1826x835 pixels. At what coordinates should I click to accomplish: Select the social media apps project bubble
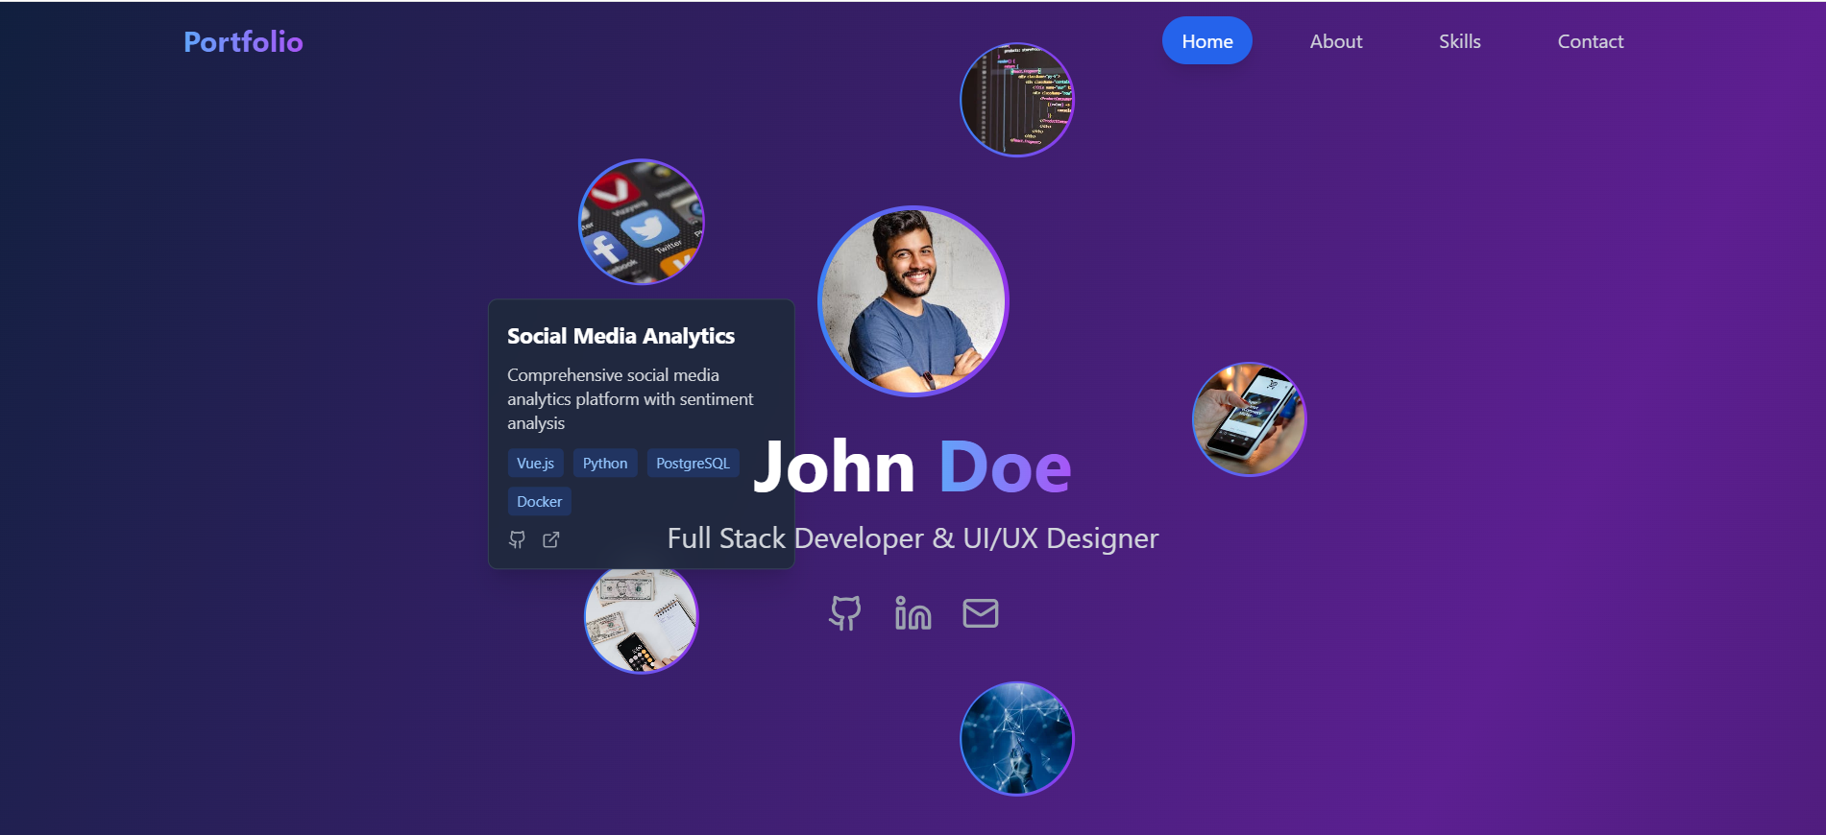point(641,222)
